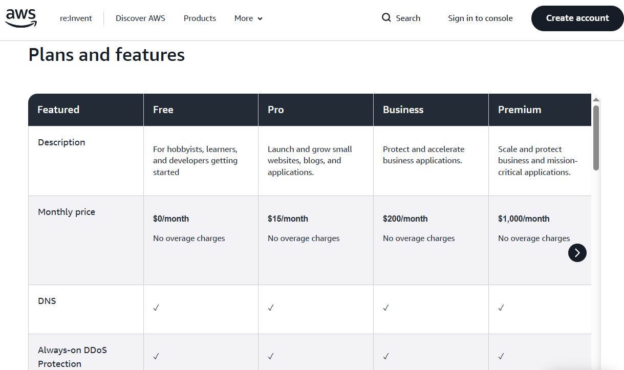Open the Search

(401, 18)
